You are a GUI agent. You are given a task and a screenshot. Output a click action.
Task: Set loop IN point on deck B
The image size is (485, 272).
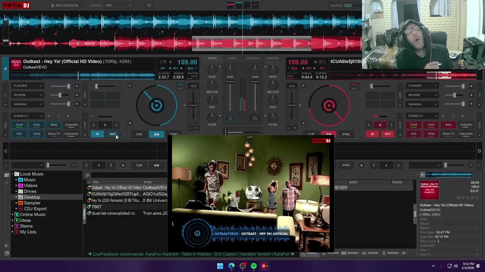coord(372,134)
